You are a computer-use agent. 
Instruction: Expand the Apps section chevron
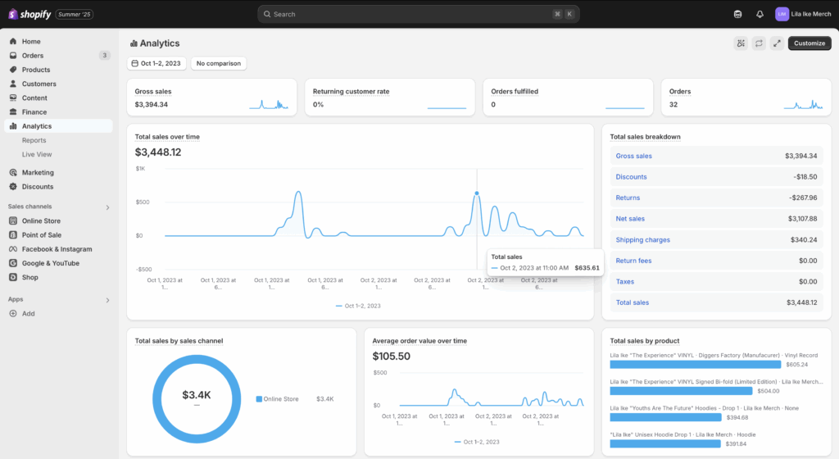click(107, 301)
